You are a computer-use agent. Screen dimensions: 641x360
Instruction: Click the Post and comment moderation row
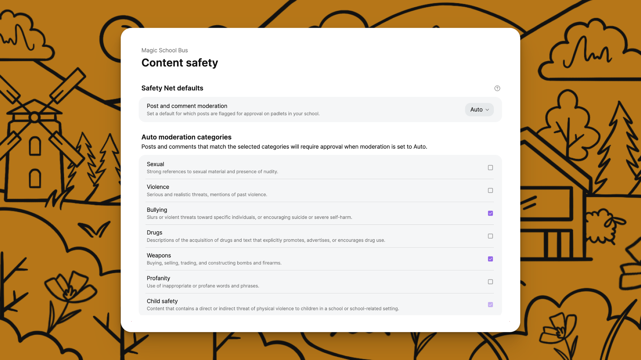point(187,106)
